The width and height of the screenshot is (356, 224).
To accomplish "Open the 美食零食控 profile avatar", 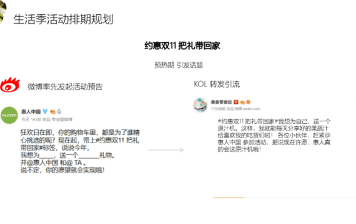I will tap(200, 105).
